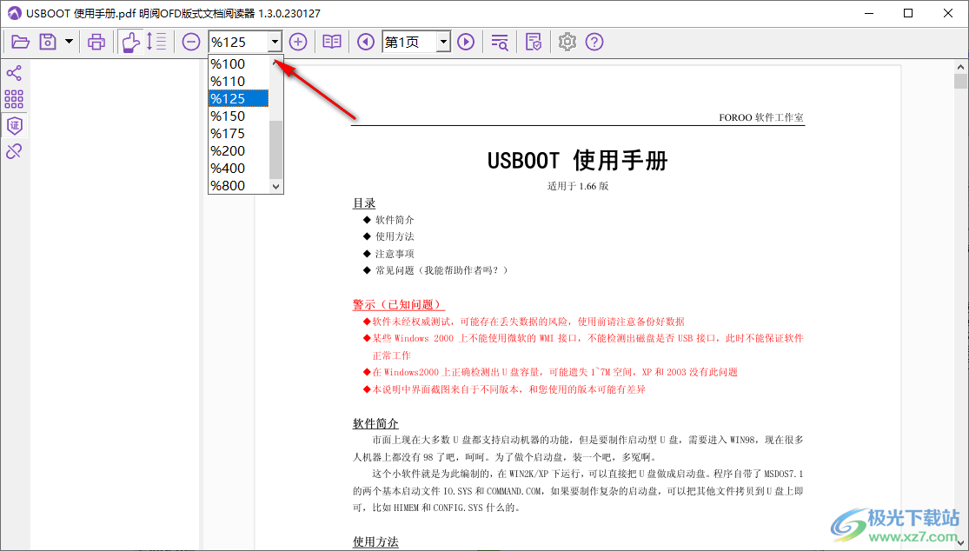The width and height of the screenshot is (969, 551).
Task: Click the 适用于 1.66 版 subtitle
Action: pyautogui.click(x=578, y=186)
